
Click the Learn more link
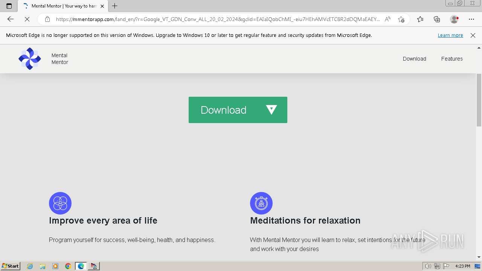pyautogui.click(x=450, y=35)
